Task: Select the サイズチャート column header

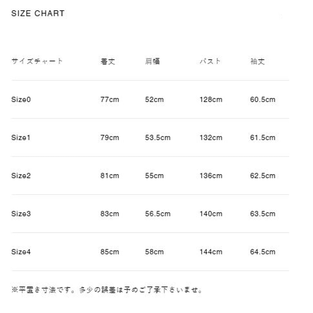Action: (37, 61)
